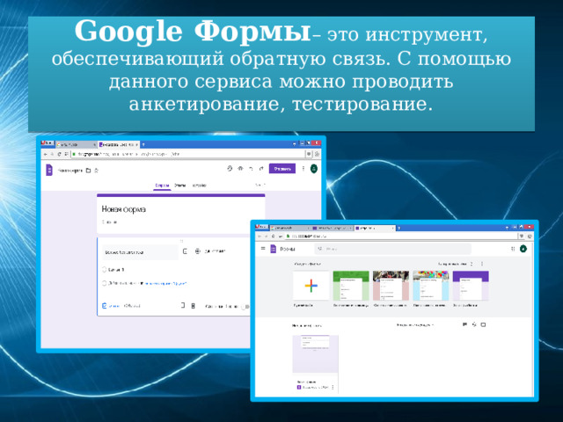Open three-dot menu of template gallery header

tap(482, 264)
